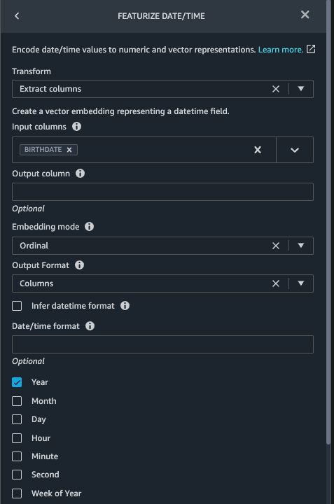Focus the Date/time format text field
The width and height of the screenshot is (334, 504).
(162, 344)
